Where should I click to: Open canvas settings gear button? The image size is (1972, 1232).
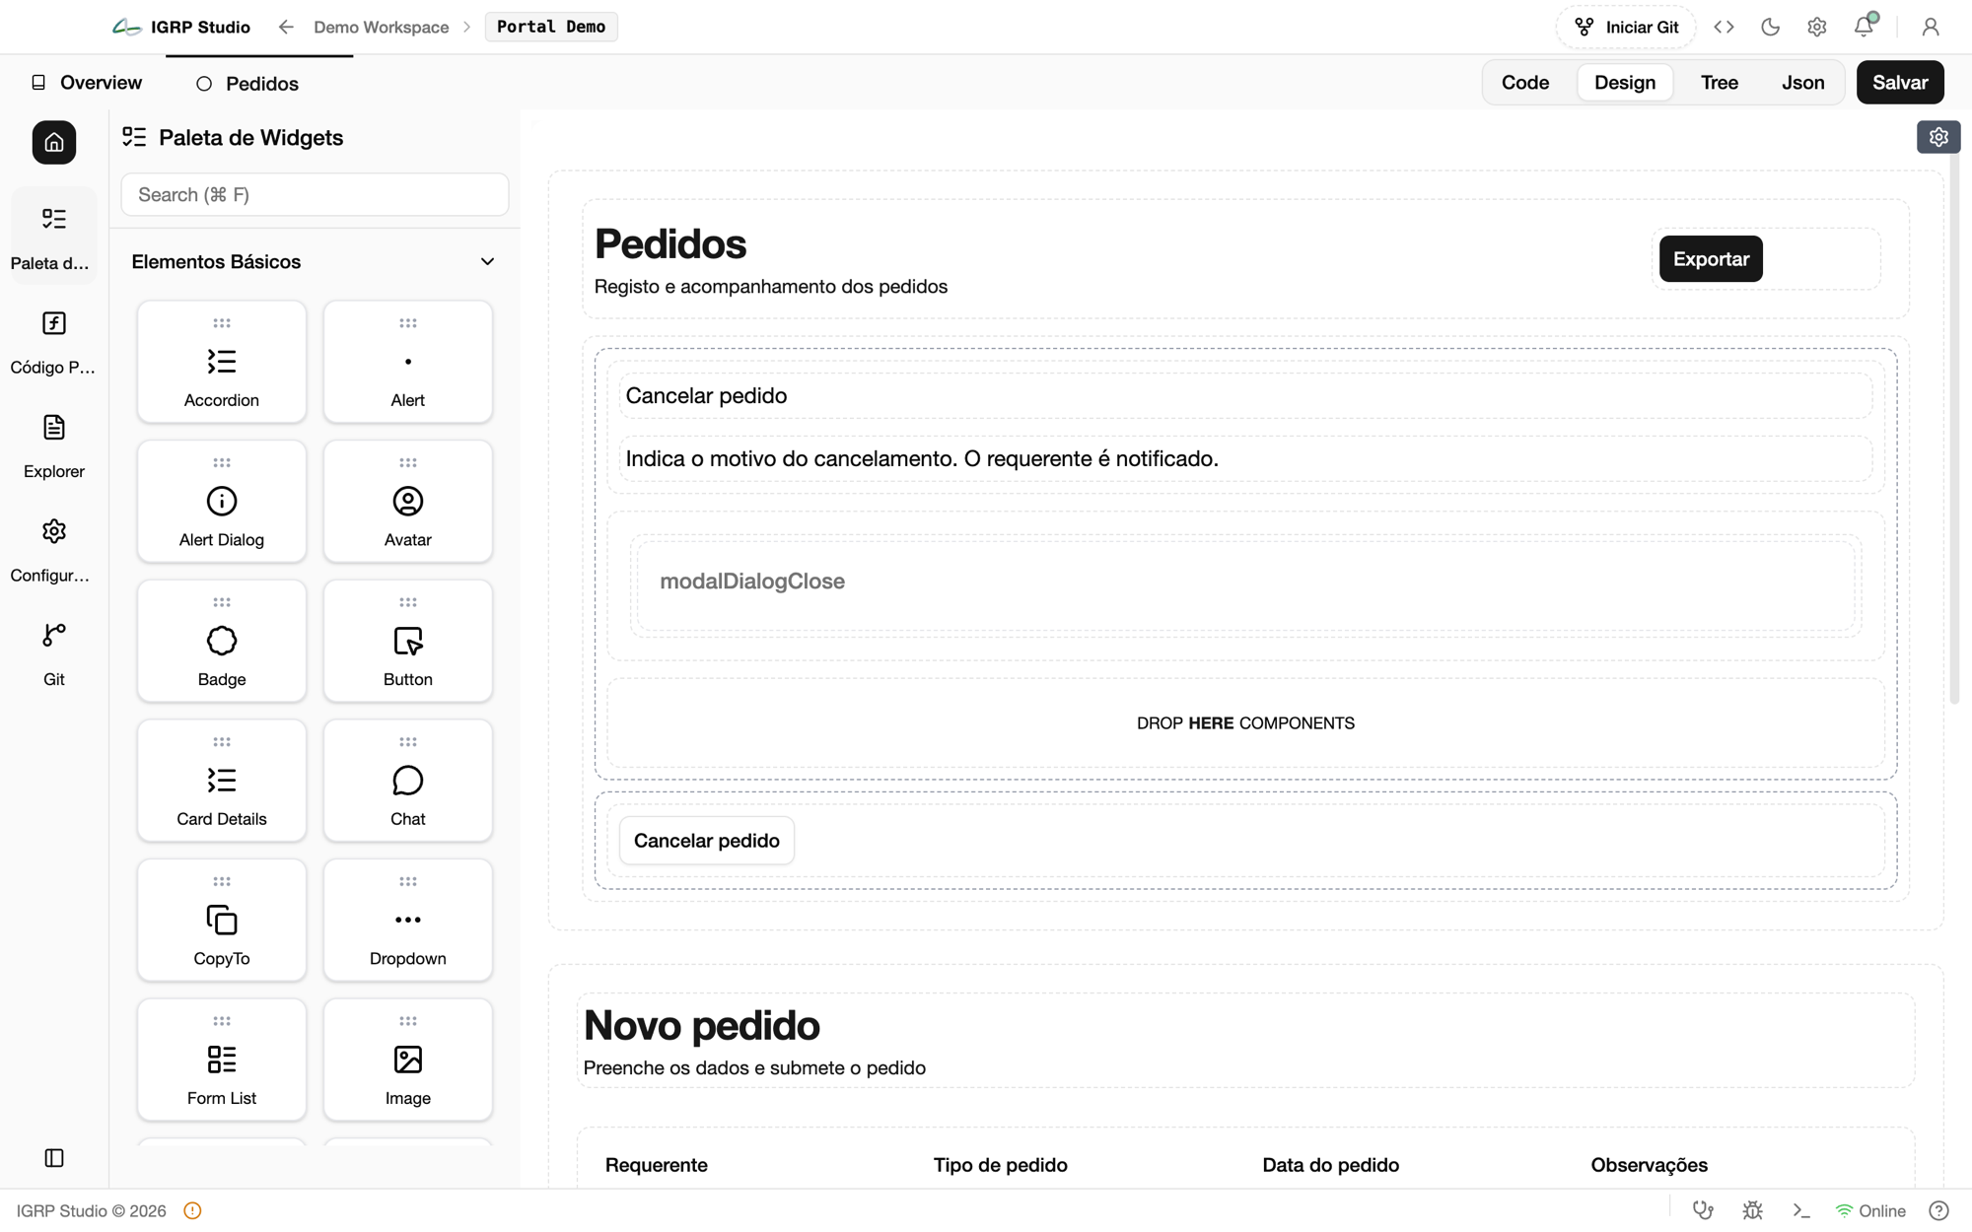(x=1938, y=137)
